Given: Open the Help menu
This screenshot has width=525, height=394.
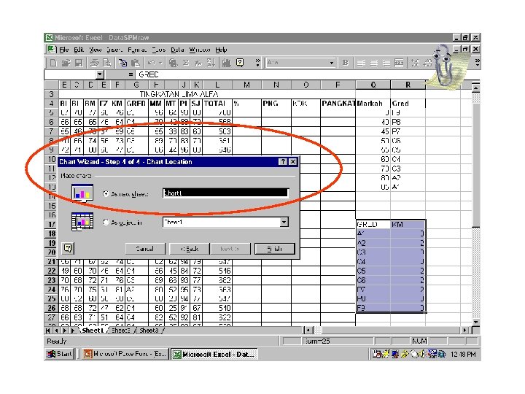Looking at the screenshot, I should coord(221,50).
